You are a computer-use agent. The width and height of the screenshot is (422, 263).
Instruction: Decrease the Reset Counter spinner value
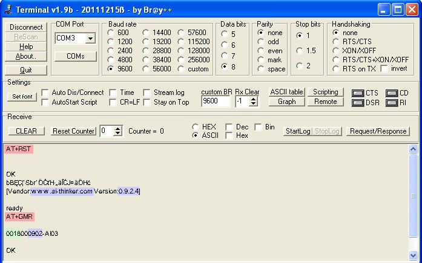[x=118, y=134]
